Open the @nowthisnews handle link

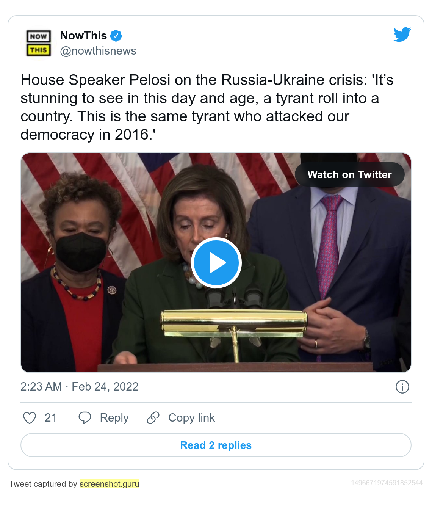click(x=98, y=51)
